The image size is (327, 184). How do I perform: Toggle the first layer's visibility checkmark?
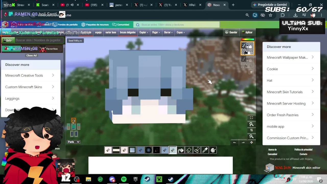tap(243, 46)
